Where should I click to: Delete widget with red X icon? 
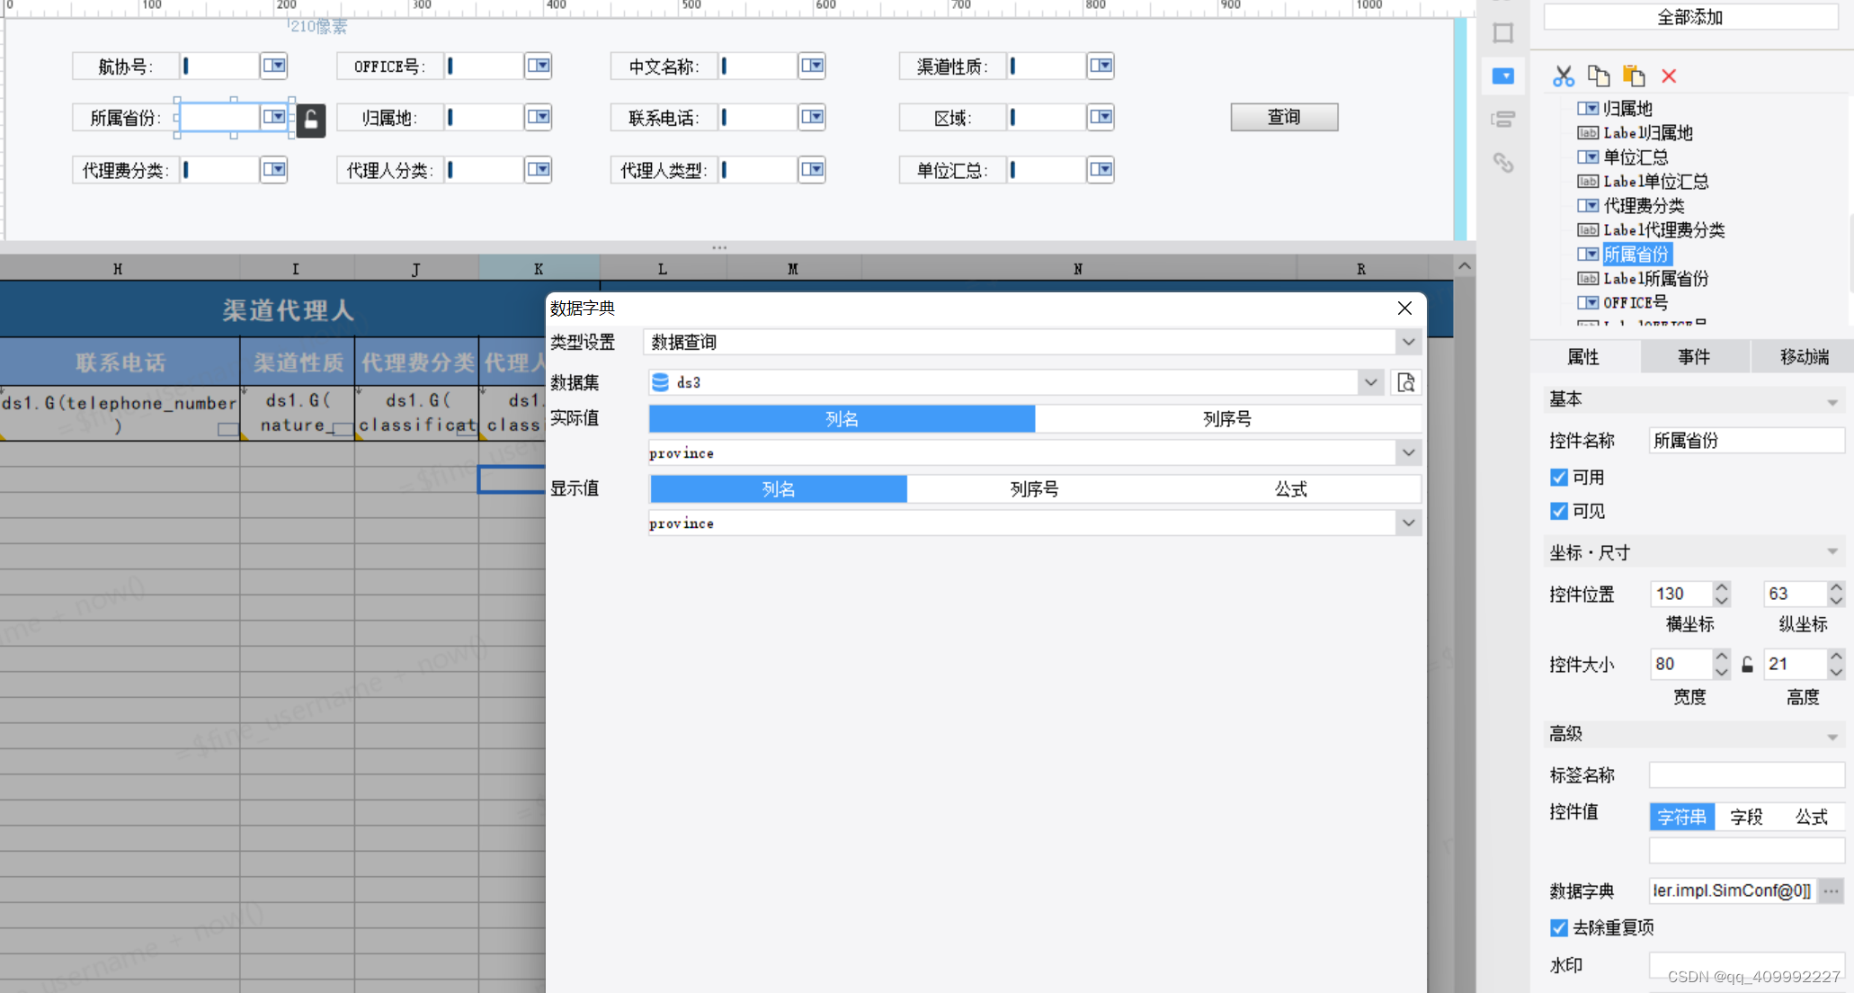1669,76
